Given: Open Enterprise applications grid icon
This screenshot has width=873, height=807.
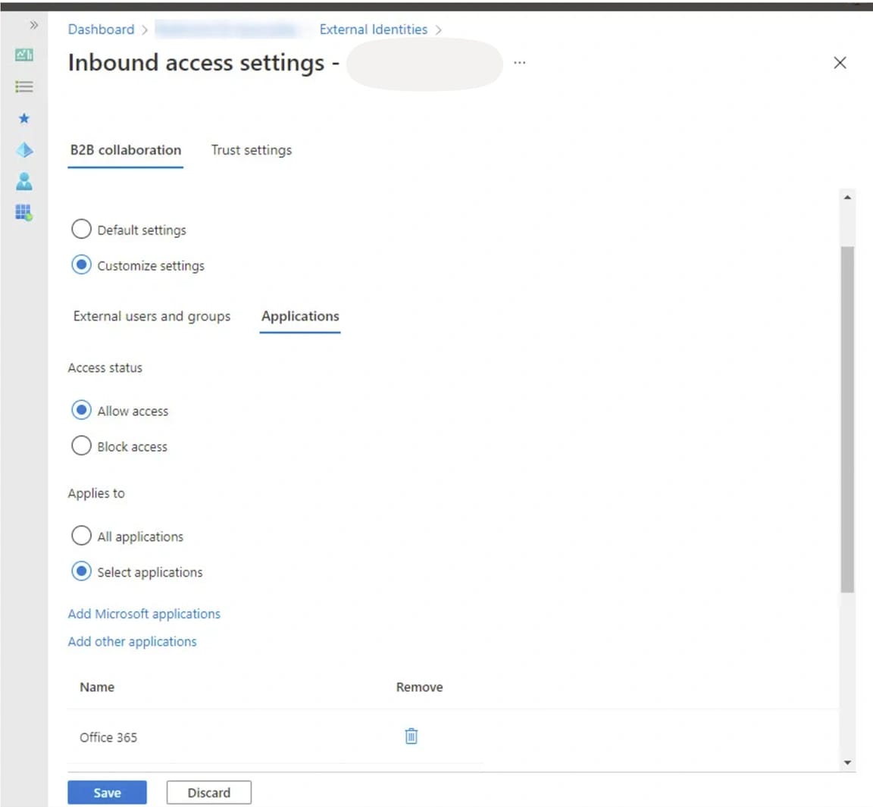Looking at the screenshot, I should [x=24, y=212].
